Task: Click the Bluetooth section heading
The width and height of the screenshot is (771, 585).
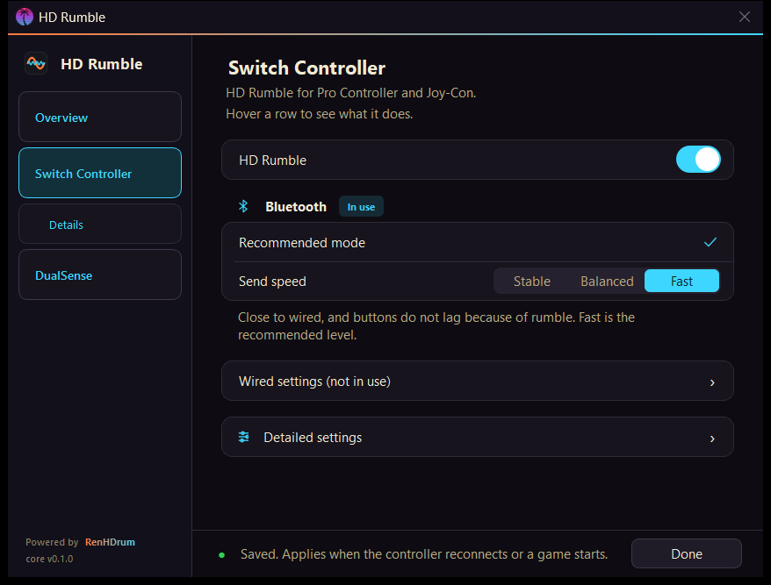Action: [296, 207]
